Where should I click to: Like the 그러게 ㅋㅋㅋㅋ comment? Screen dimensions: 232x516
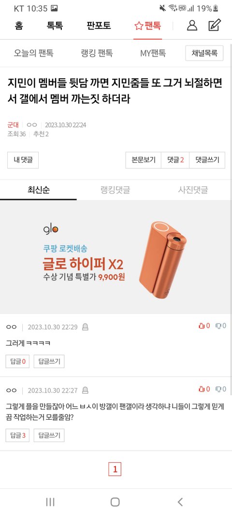[x=204, y=326]
